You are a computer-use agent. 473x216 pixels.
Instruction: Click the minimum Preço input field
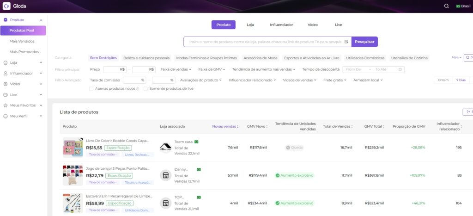[x=115, y=69]
